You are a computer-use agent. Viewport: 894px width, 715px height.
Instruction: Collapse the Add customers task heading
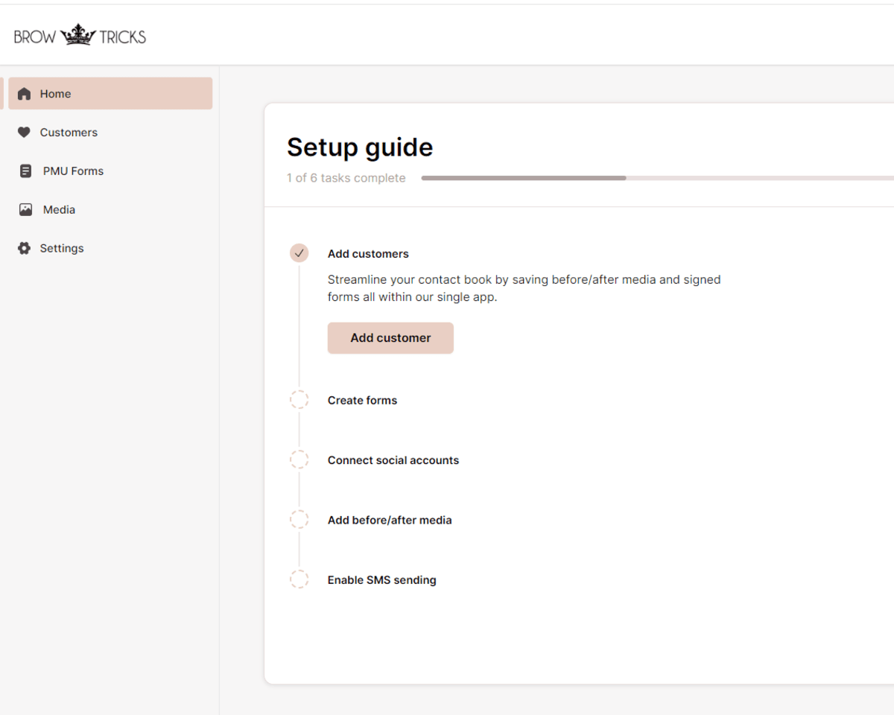pos(368,254)
